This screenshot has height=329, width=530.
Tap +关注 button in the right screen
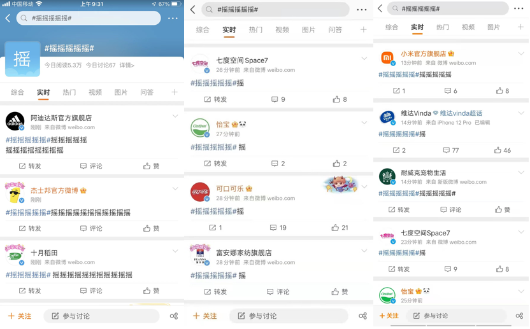389,316
